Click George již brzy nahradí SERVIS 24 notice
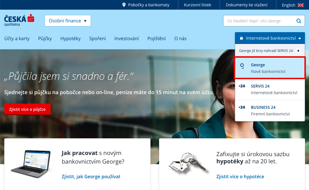Image resolution: width=309 pixels, height=190 pixels. 270,51
